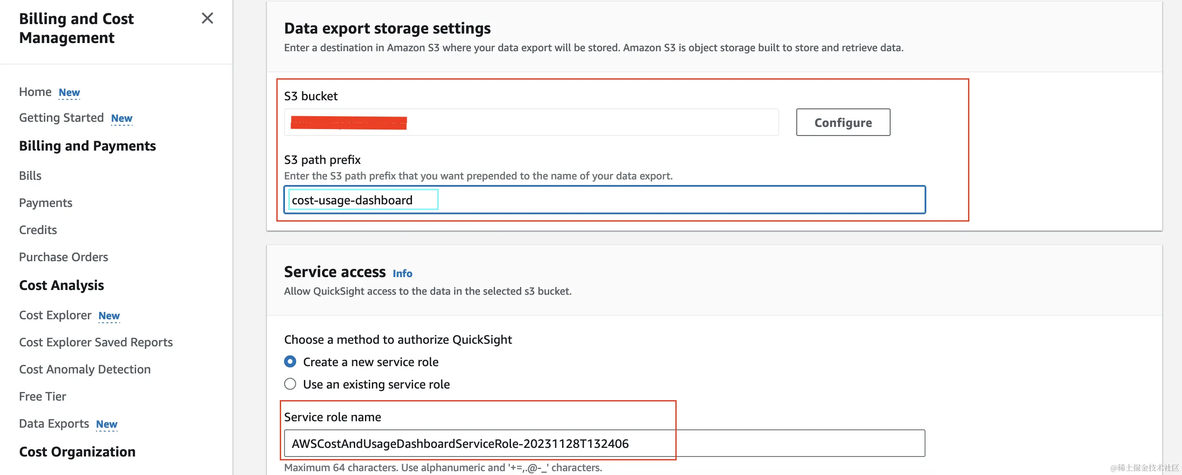Image resolution: width=1182 pixels, height=475 pixels.
Task: Go to Purchase Orders
Action: pos(63,257)
